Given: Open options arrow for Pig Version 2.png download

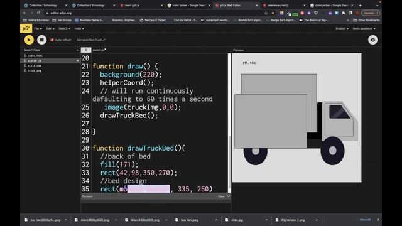Looking at the screenshot, I should pyautogui.click(x=317, y=220).
